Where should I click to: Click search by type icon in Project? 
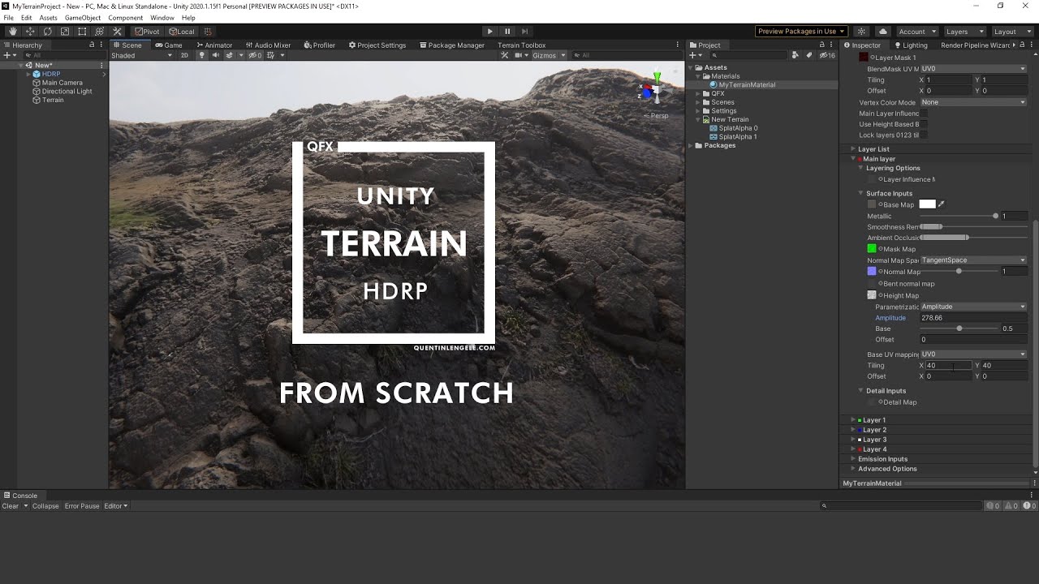[795, 55]
